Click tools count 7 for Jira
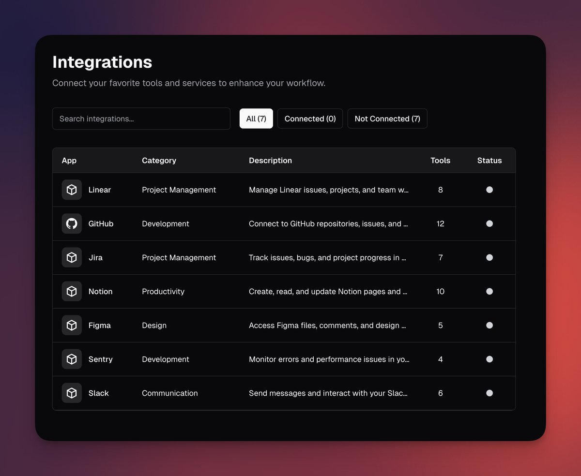Image resolution: width=581 pixels, height=476 pixels. [x=441, y=257]
